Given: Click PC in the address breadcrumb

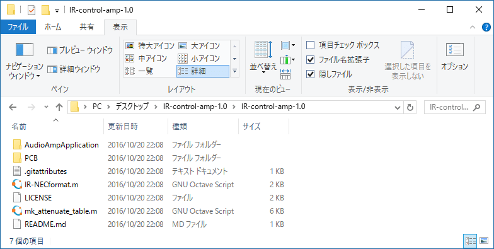Looking at the screenshot, I should coord(97,107).
